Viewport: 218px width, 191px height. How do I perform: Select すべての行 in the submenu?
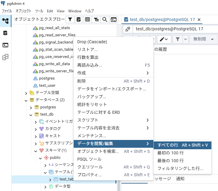tap(183, 145)
